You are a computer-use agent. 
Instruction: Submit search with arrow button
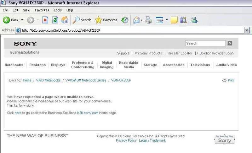click(230, 43)
